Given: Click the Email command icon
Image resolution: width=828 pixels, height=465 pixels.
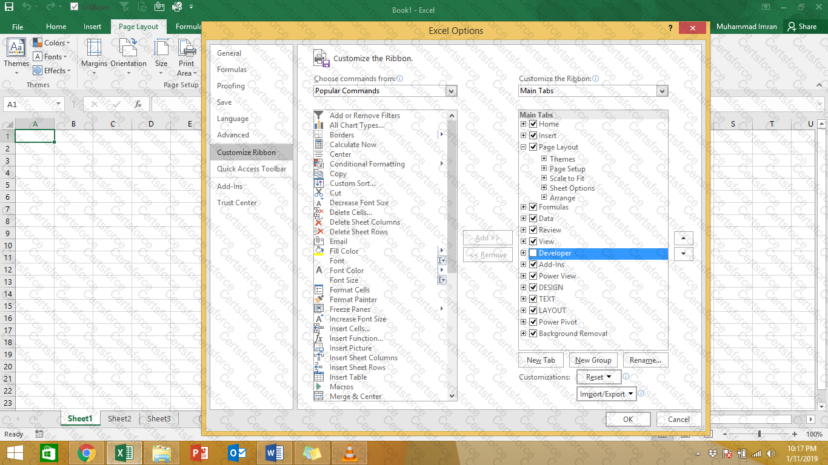Looking at the screenshot, I should click(x=319, y=241).
